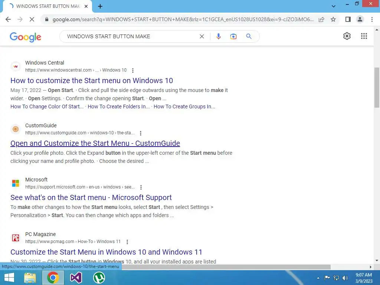The image size is (380, 285).
Task: Open the tab search dropdown arrow
Action: (334, 6)
